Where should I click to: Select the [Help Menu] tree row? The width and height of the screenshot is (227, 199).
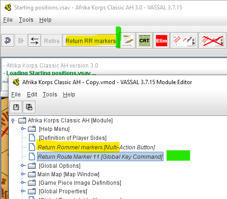click(x=54, y=129)
